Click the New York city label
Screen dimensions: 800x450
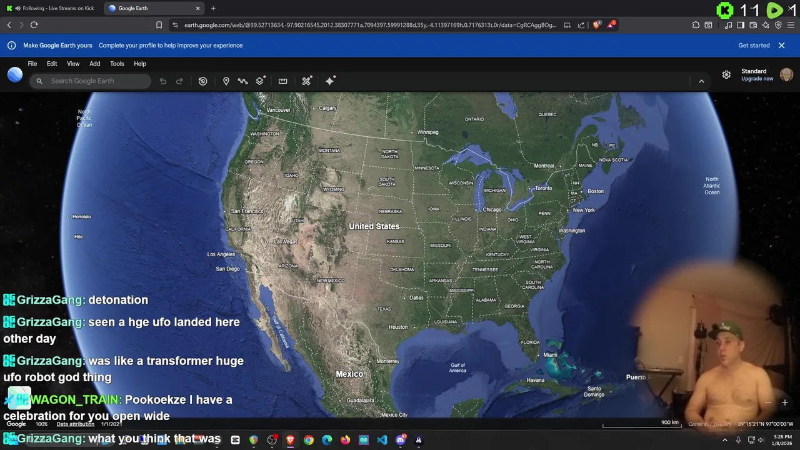click(x=584, y=210)
